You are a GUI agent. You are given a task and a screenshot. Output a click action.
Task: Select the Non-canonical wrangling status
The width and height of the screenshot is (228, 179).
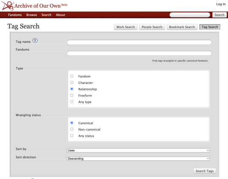tap(72, 129)
